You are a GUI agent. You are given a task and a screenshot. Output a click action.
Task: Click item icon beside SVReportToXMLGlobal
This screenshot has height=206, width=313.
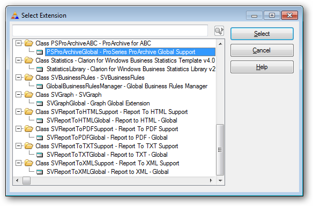point(40,172)
